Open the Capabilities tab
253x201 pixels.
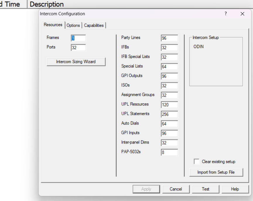coord(94,25)
